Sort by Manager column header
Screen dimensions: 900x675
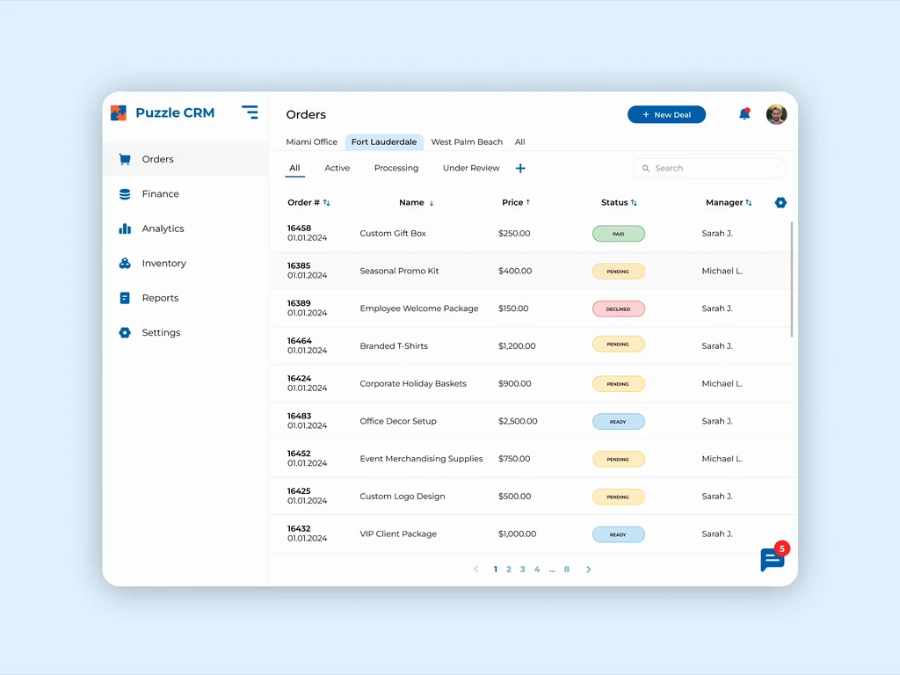pyautogui.click(x=729, y=203)
